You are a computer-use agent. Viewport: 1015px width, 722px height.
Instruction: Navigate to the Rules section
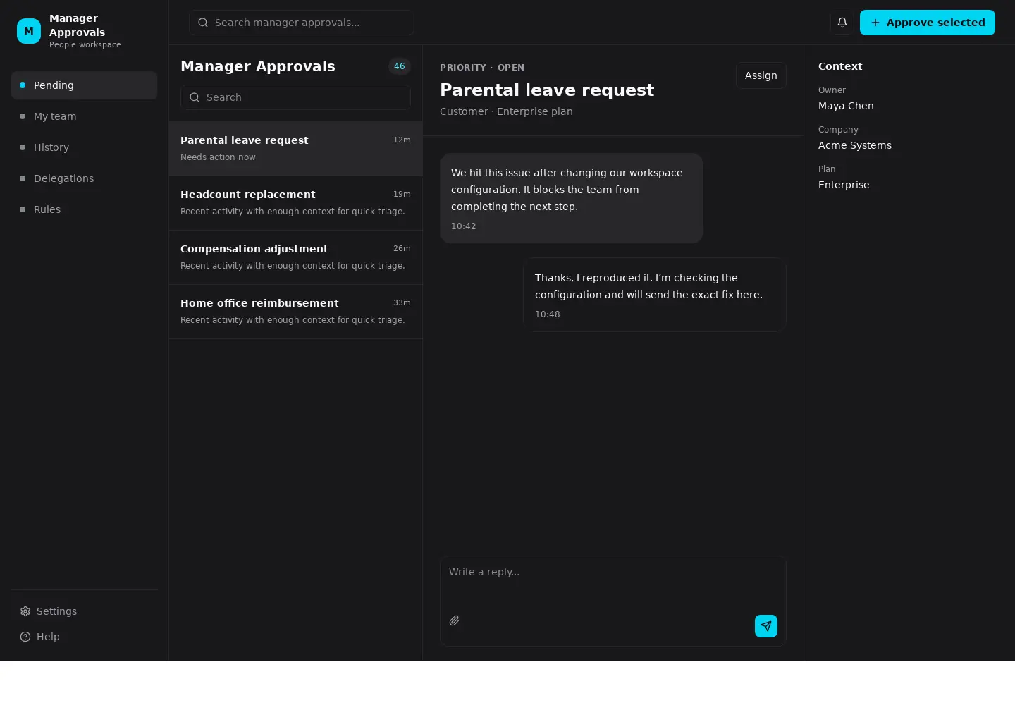85,209
